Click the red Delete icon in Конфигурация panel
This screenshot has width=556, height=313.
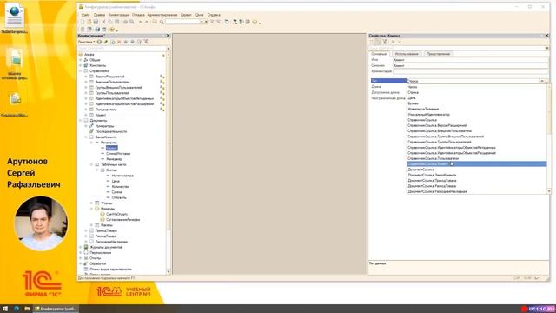(x=119, y=42)
